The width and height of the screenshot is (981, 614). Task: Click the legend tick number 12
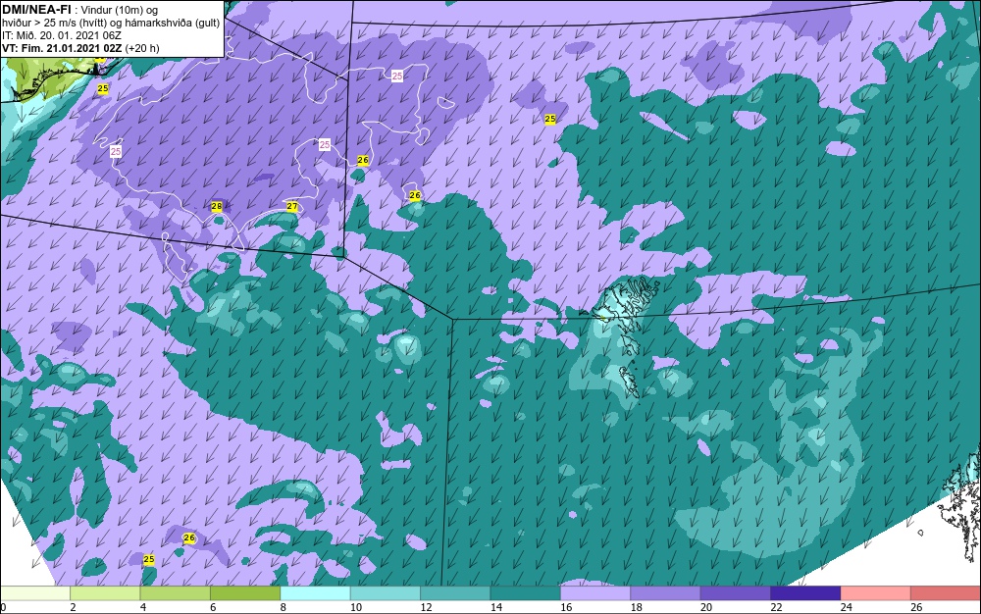tap(426, 607)
